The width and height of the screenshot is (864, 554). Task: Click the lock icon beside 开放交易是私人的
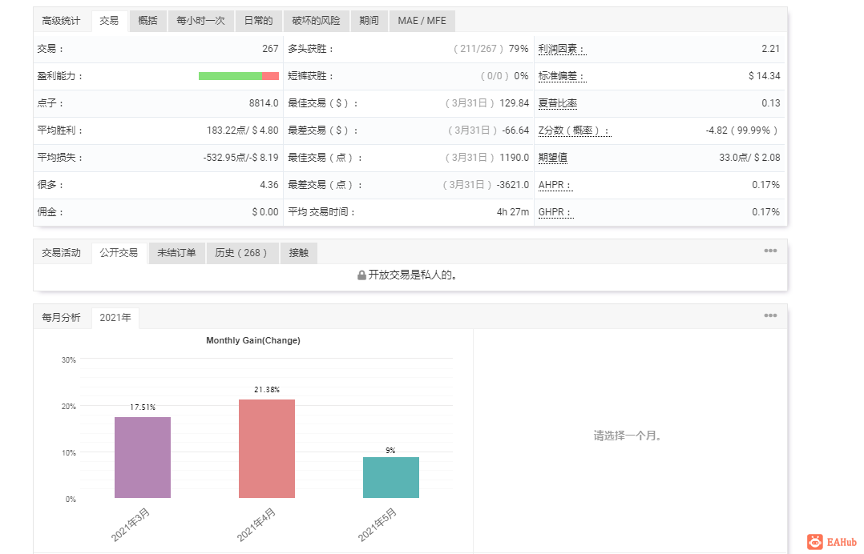coord(361,275)
